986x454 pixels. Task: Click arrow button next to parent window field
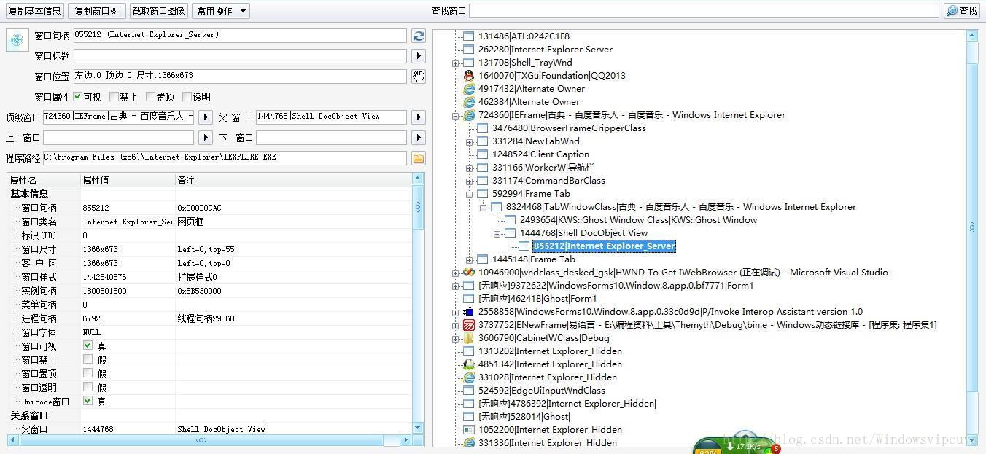[x=419, y=117]
